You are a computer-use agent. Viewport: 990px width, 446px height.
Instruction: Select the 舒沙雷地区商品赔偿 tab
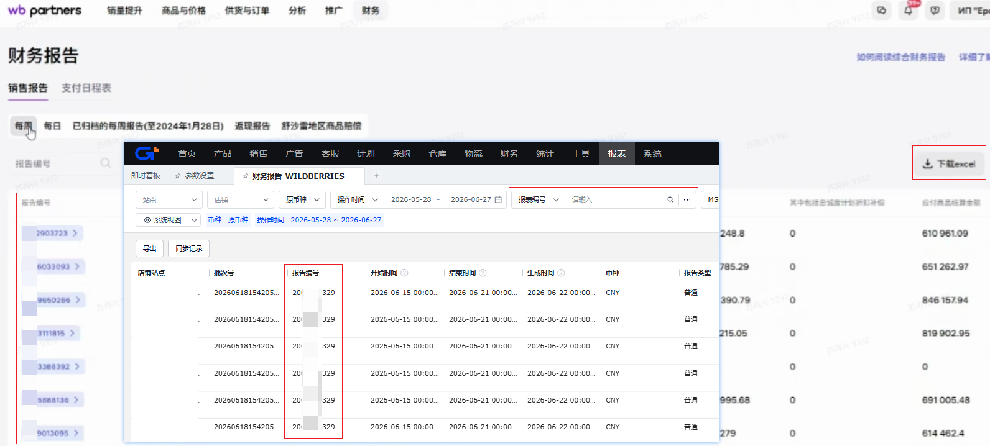point(321,126)
